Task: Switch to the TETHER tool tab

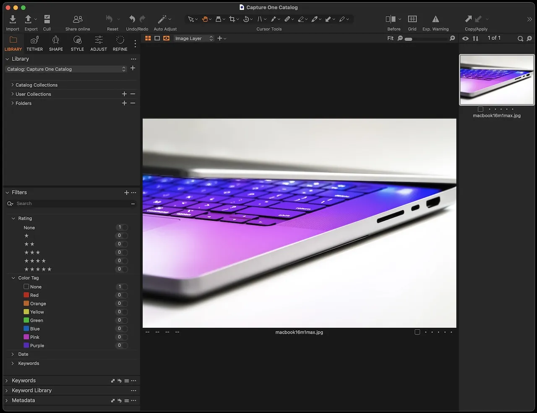Action: 34,42
